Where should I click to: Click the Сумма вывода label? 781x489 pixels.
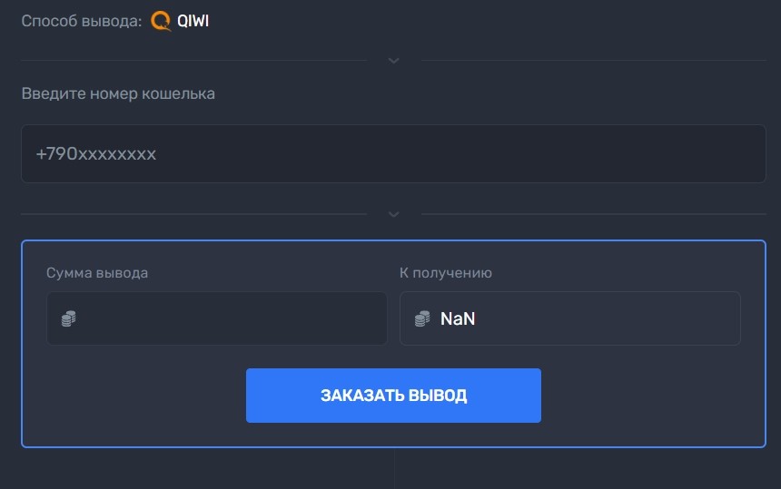pos(97,272)
